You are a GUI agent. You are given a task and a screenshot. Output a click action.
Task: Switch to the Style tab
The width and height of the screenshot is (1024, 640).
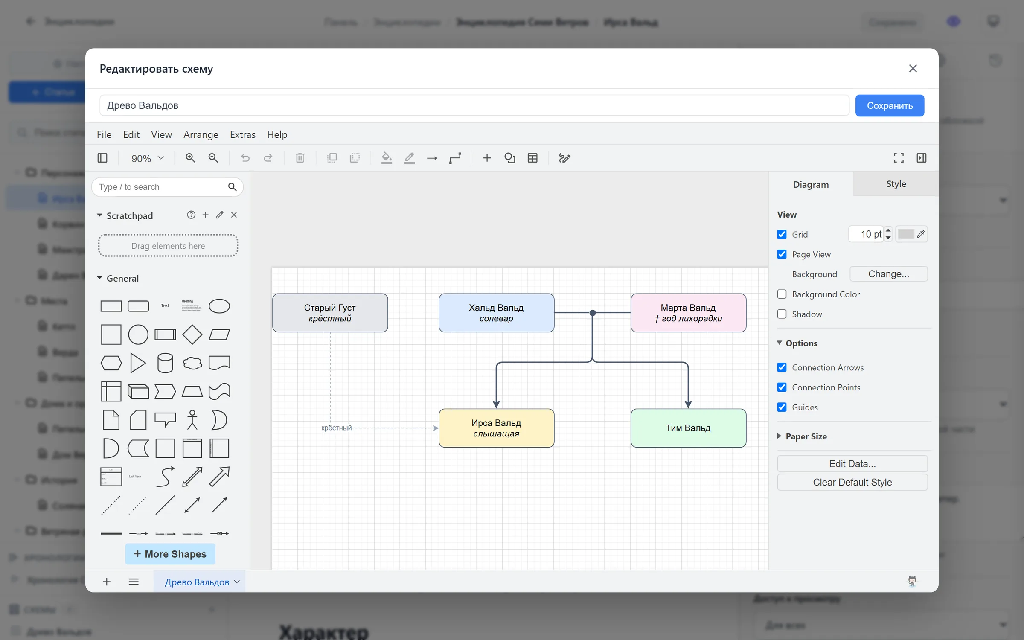(896, 184)
